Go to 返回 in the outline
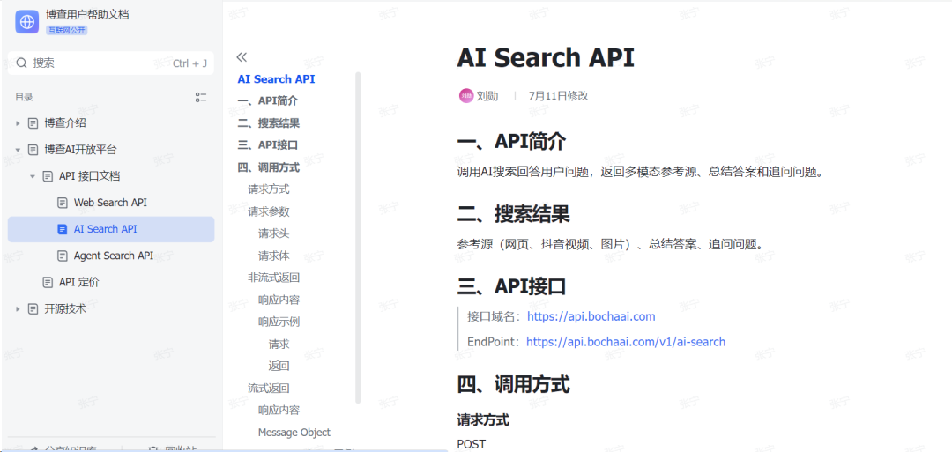The width and height of the screenshot is (952, 452). tap(279, 366)
